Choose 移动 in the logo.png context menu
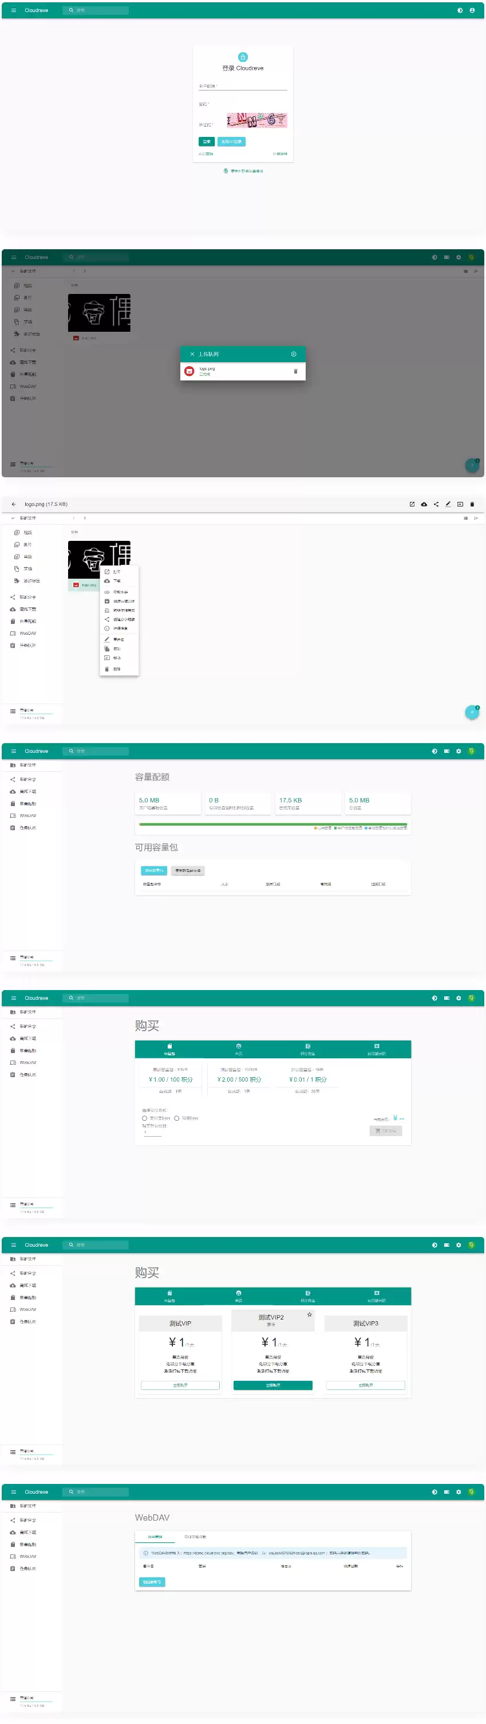This screenshot has width=486, height=1724. click(x=119, y=658)
